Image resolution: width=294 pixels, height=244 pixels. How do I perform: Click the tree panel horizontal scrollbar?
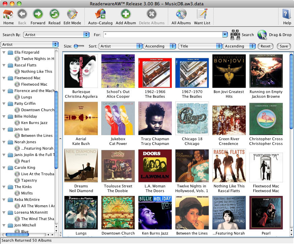pyautogui.click(x=17, y=235)
